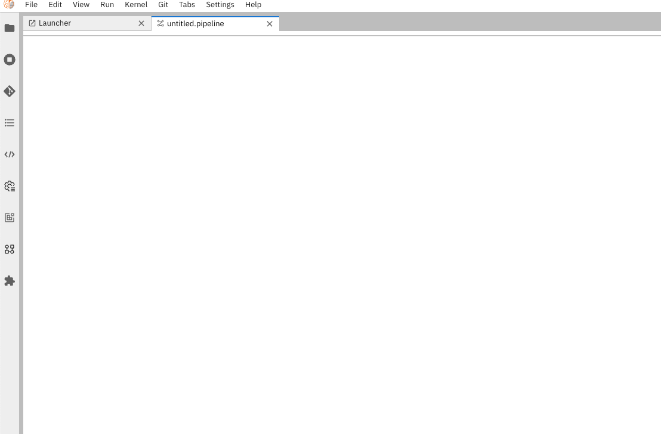Click the Elyra logo in menu bar
Viewport: 661px width, 434px height.
[9, 5]
